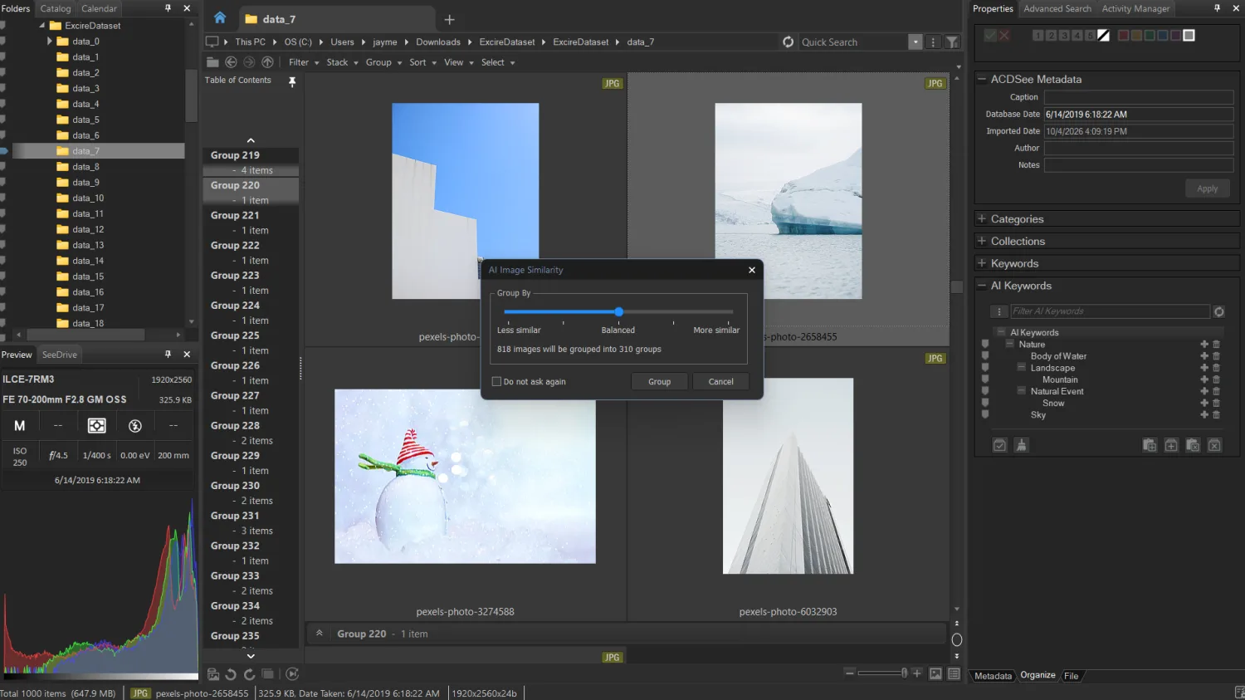Click the Quick Search input field
Screen dimensions: 1245x700
click(854, 42)
